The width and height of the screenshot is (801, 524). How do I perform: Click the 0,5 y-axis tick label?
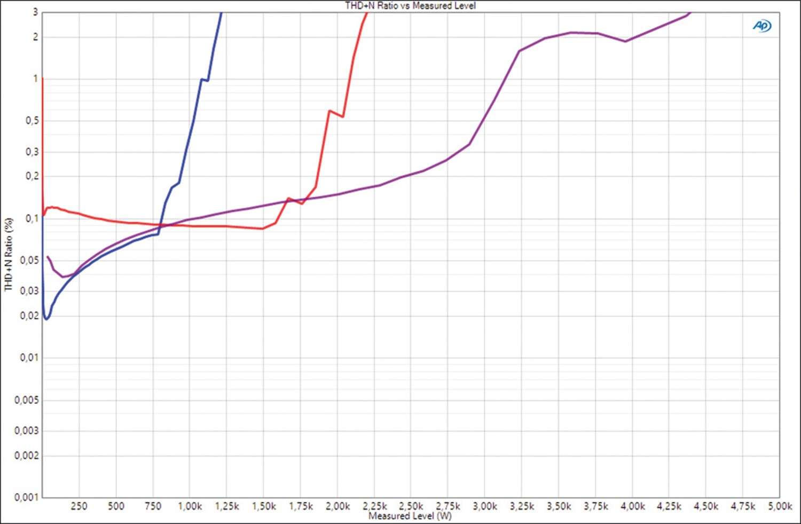(33, 121)
